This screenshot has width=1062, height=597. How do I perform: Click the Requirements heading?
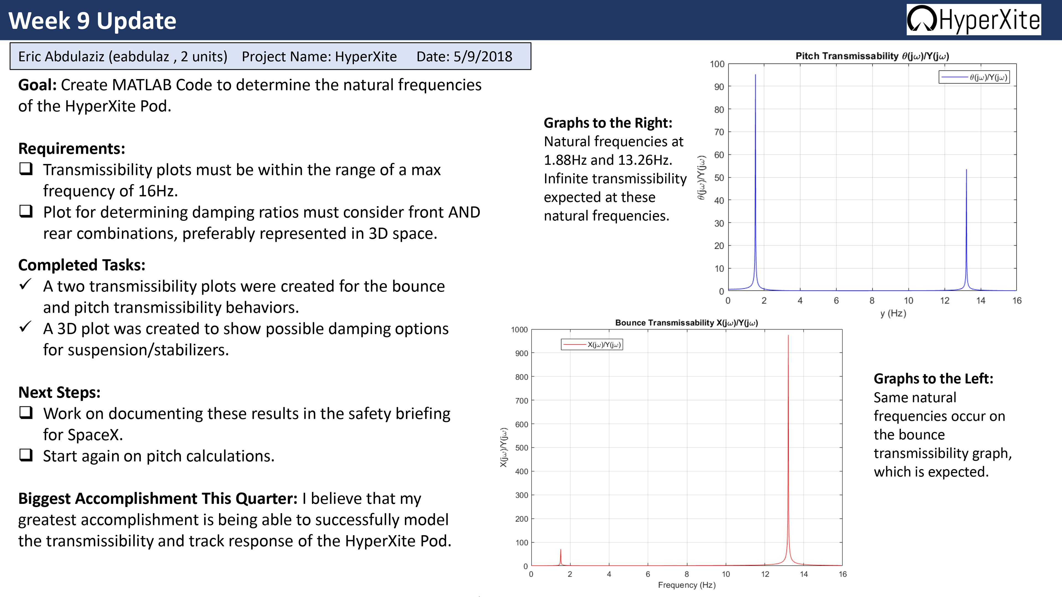72,148
